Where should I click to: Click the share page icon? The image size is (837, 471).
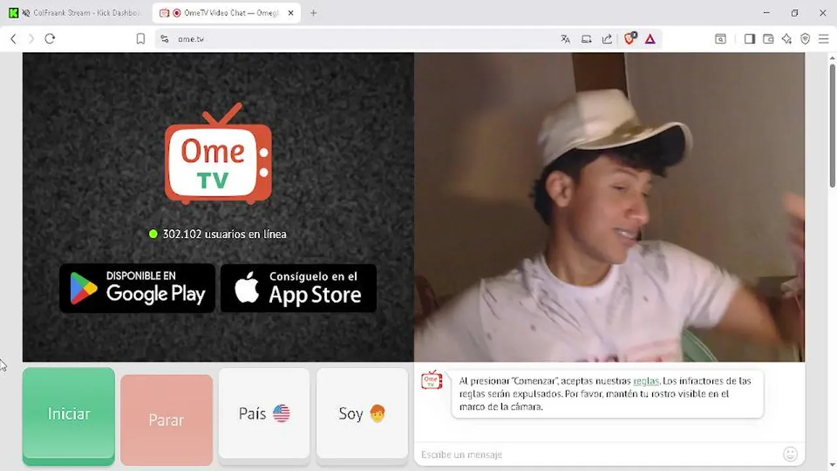point(607,39)
